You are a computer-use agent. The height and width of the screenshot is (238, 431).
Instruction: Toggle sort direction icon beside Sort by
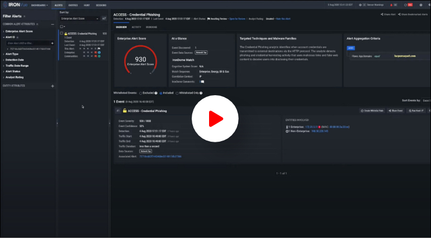[x=104, y=18]
